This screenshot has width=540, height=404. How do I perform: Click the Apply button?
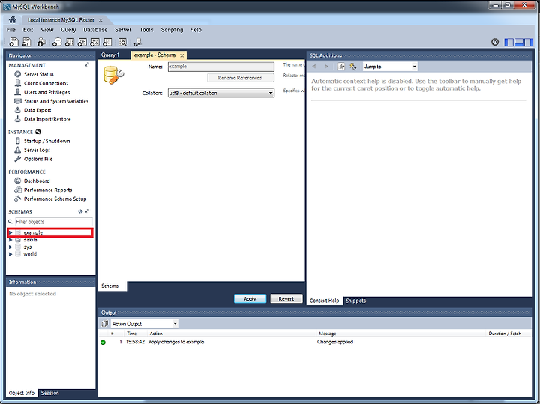(250, 299)
